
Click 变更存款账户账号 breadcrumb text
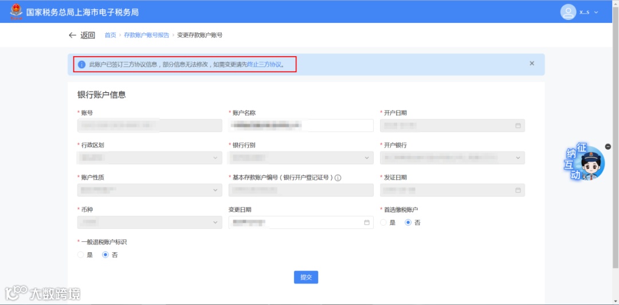pos(200,35)
